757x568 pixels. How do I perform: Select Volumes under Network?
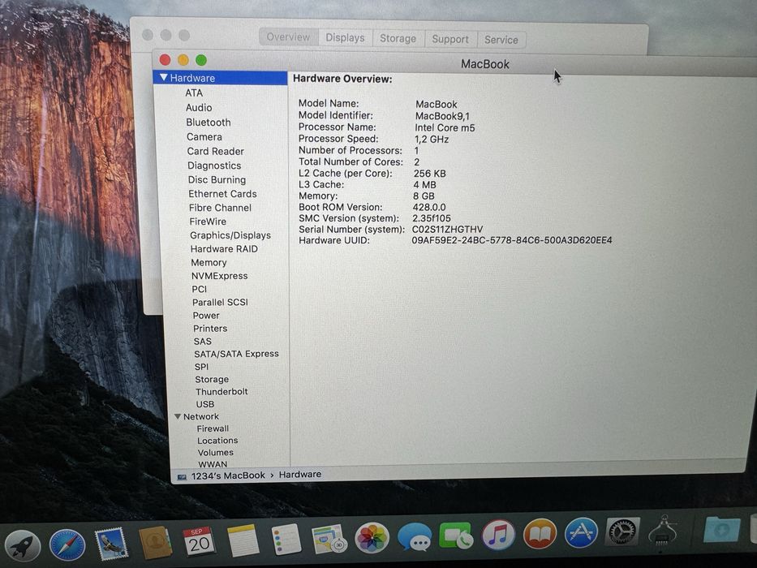point(215,453)
